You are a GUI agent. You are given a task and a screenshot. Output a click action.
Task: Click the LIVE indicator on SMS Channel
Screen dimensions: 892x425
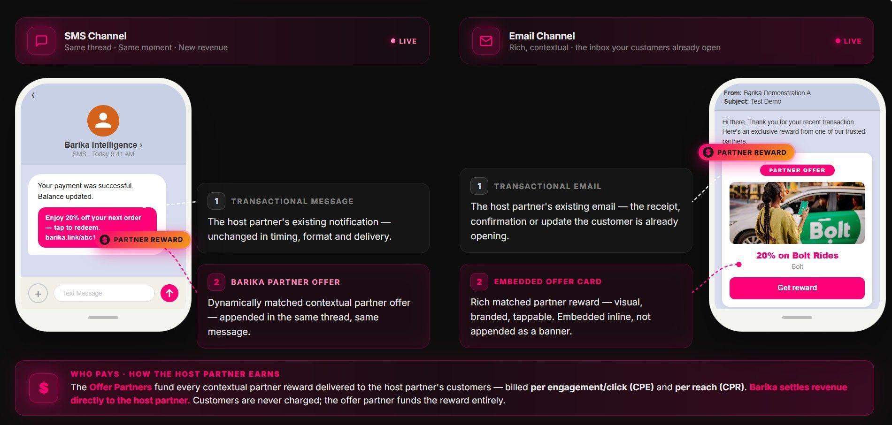click(404, 41)
